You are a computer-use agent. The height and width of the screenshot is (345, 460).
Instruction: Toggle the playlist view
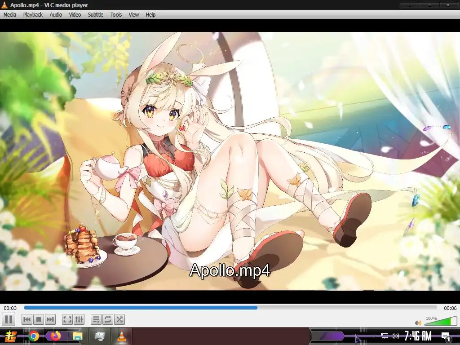[x=96, y=319]
